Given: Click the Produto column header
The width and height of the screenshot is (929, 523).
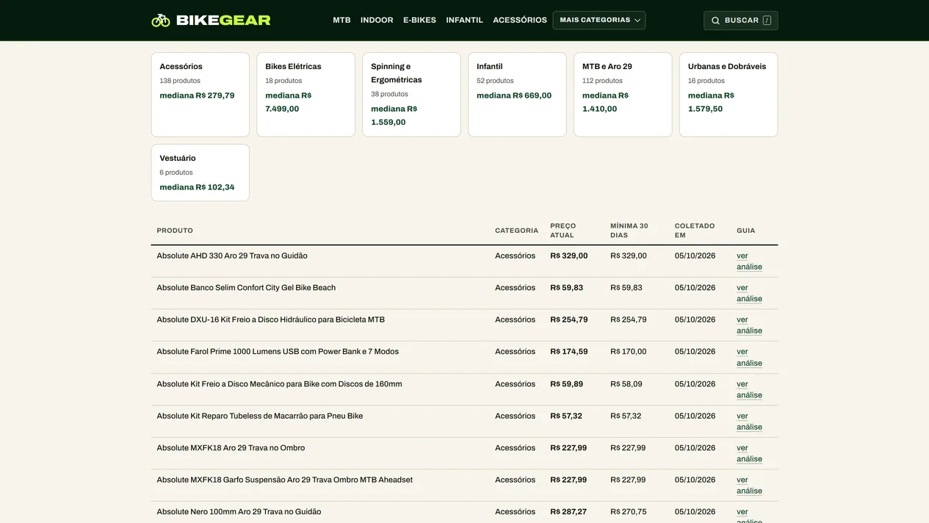Looking at the screenshot, I should 175,231.
